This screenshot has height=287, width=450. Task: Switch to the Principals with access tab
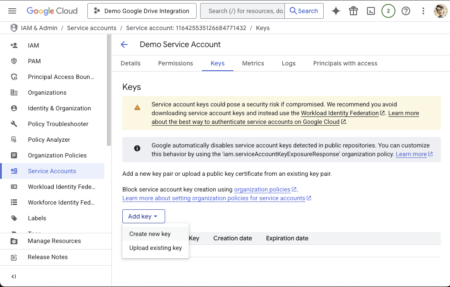pos(345,63)
